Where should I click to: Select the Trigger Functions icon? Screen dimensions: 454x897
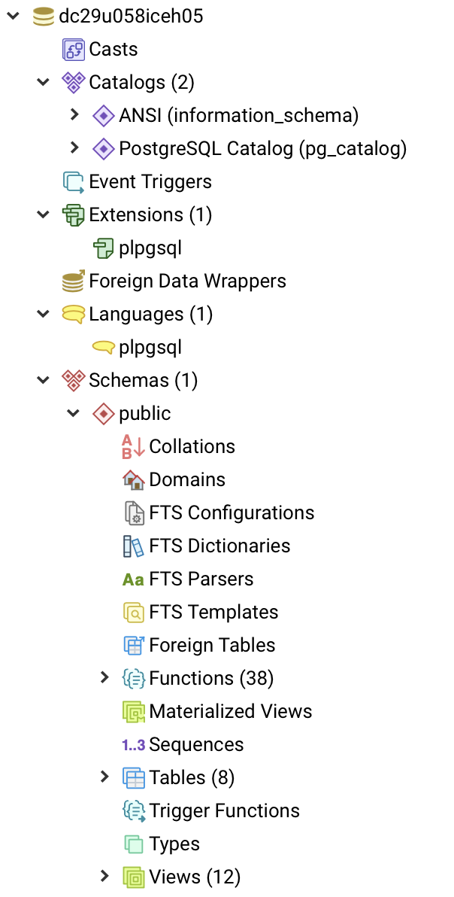(134, 810)
